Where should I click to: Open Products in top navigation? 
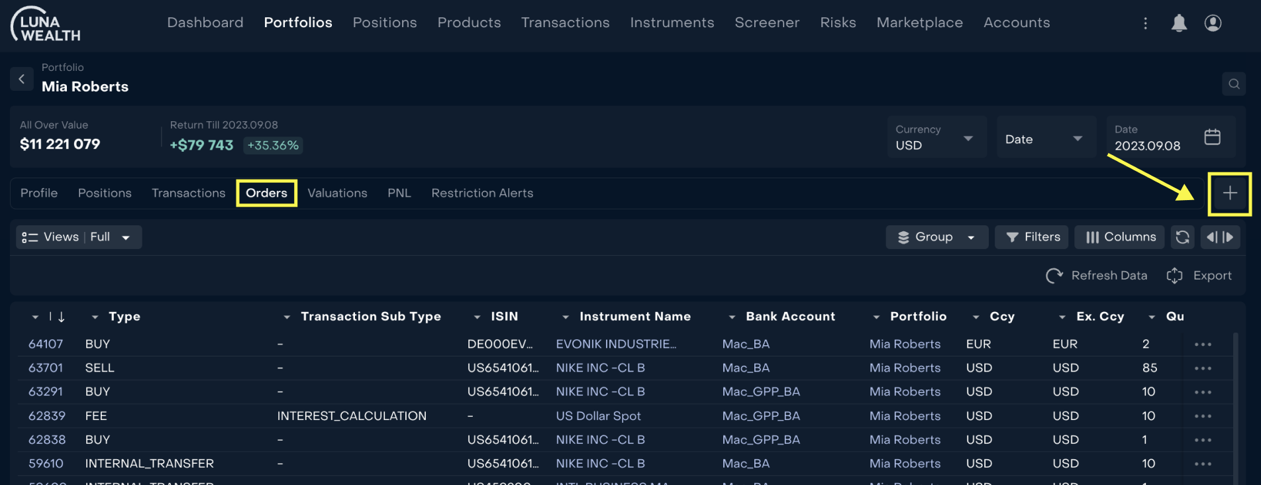[x=469, y=23]
